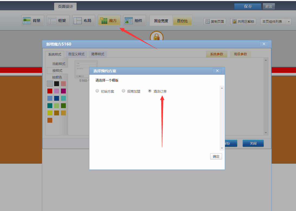Switch to 百分比 width mode
The width and height of the screenshot is (296, 211).
[182, 21]
